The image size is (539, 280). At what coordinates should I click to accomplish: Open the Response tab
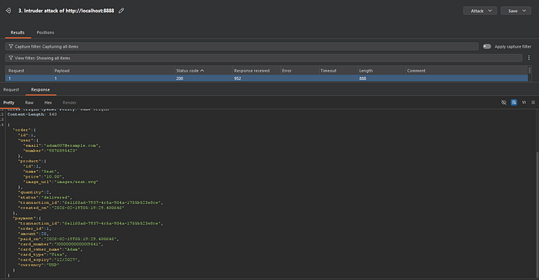40,90
